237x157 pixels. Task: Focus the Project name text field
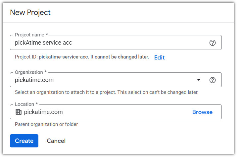109,43
